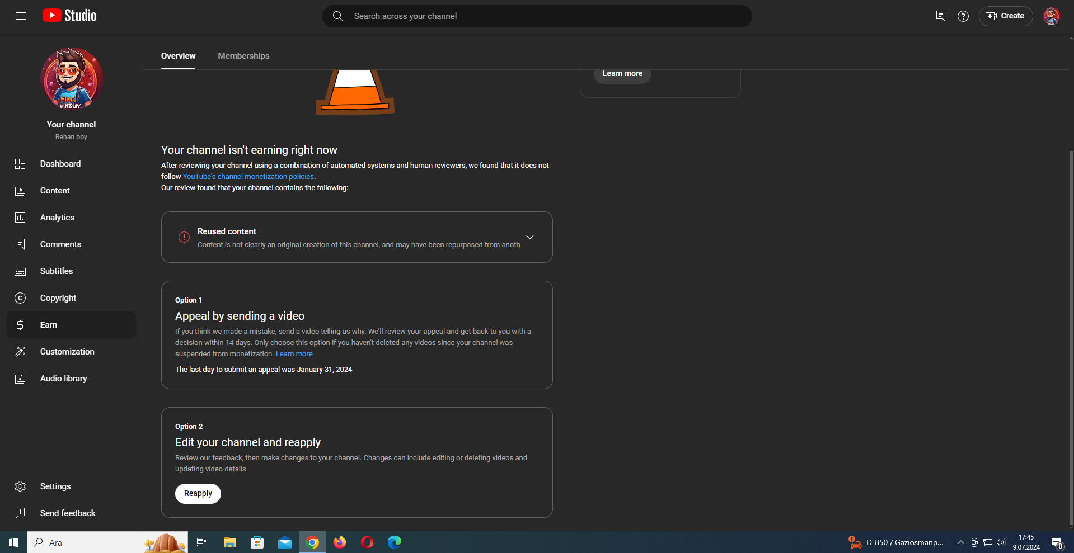Open the hamburger navigation menu
Image resolution: width=1074 pixels, height=553 pixels.
21,16
